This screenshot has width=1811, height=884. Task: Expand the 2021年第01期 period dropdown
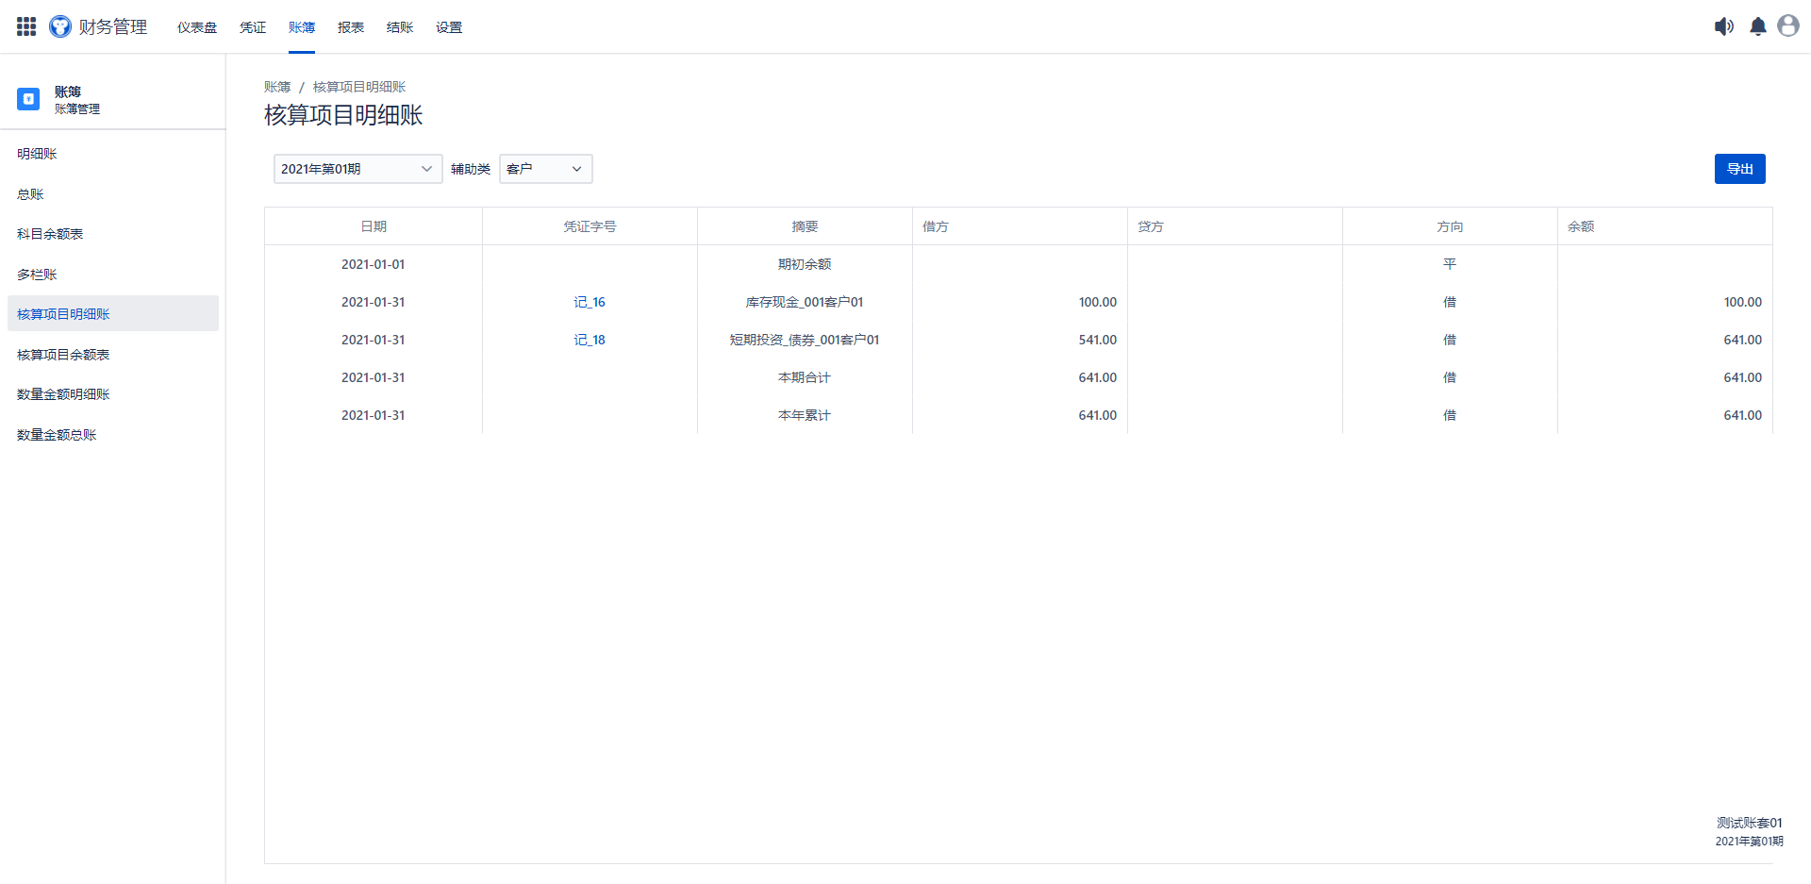tap(357, 169)
